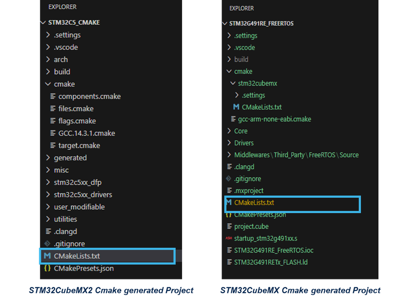Expand the generated folder

tap(48, 158)
